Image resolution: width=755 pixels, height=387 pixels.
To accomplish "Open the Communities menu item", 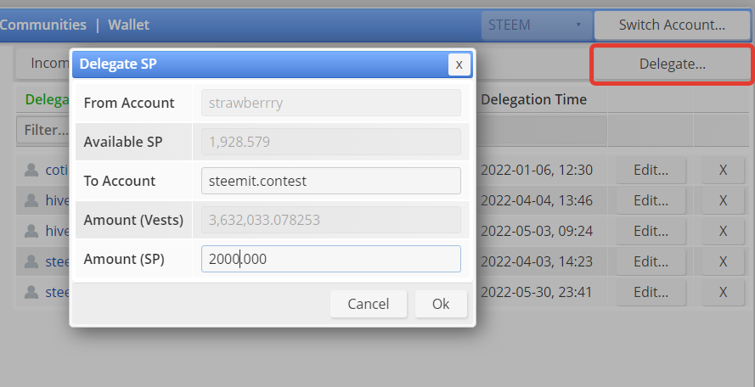I will pyautogui.click(x=42, y=25).
